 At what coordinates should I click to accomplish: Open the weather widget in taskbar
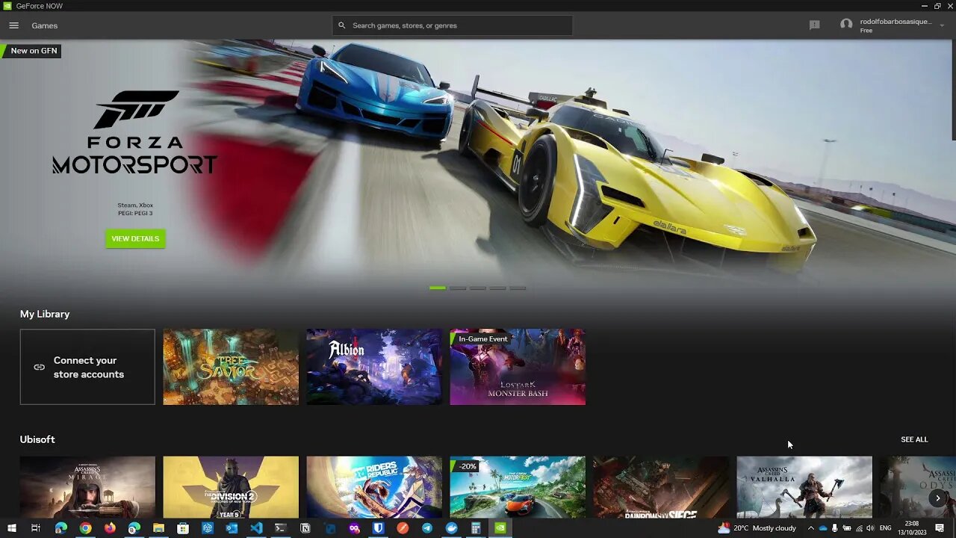click(x=757, y=528)
